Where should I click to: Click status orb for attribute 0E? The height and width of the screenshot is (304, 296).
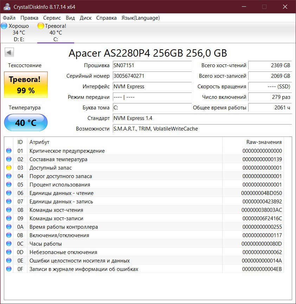[x=9, y=261]
